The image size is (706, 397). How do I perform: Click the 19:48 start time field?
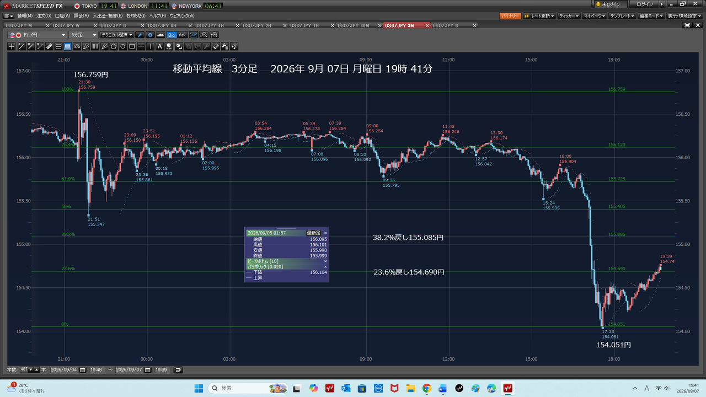[x=96, y=369]
